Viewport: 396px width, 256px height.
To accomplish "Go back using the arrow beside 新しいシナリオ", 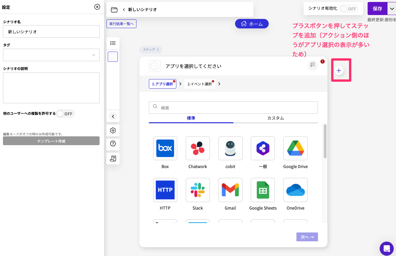I will 124,9.
